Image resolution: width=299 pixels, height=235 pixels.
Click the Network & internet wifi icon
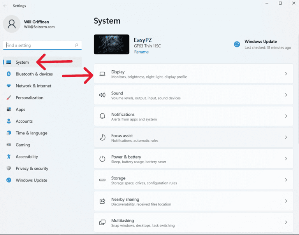pyautogui.click(x=9, y=86)
